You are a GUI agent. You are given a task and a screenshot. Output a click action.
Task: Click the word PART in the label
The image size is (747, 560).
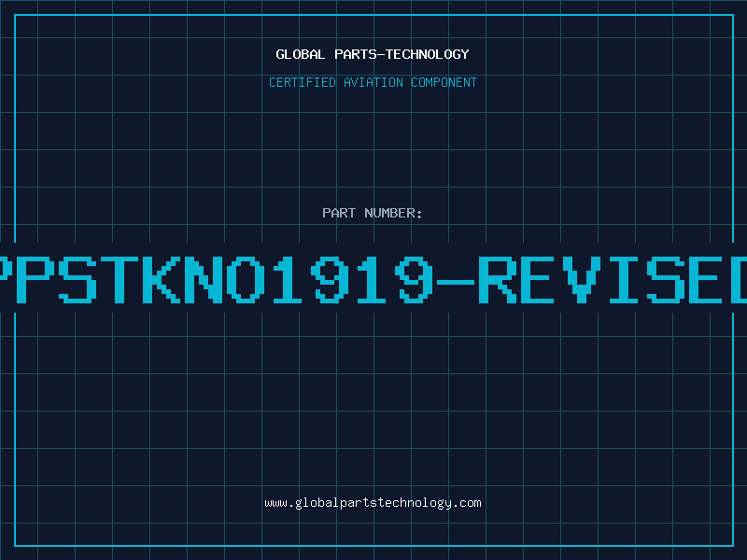tap(339, 213)
